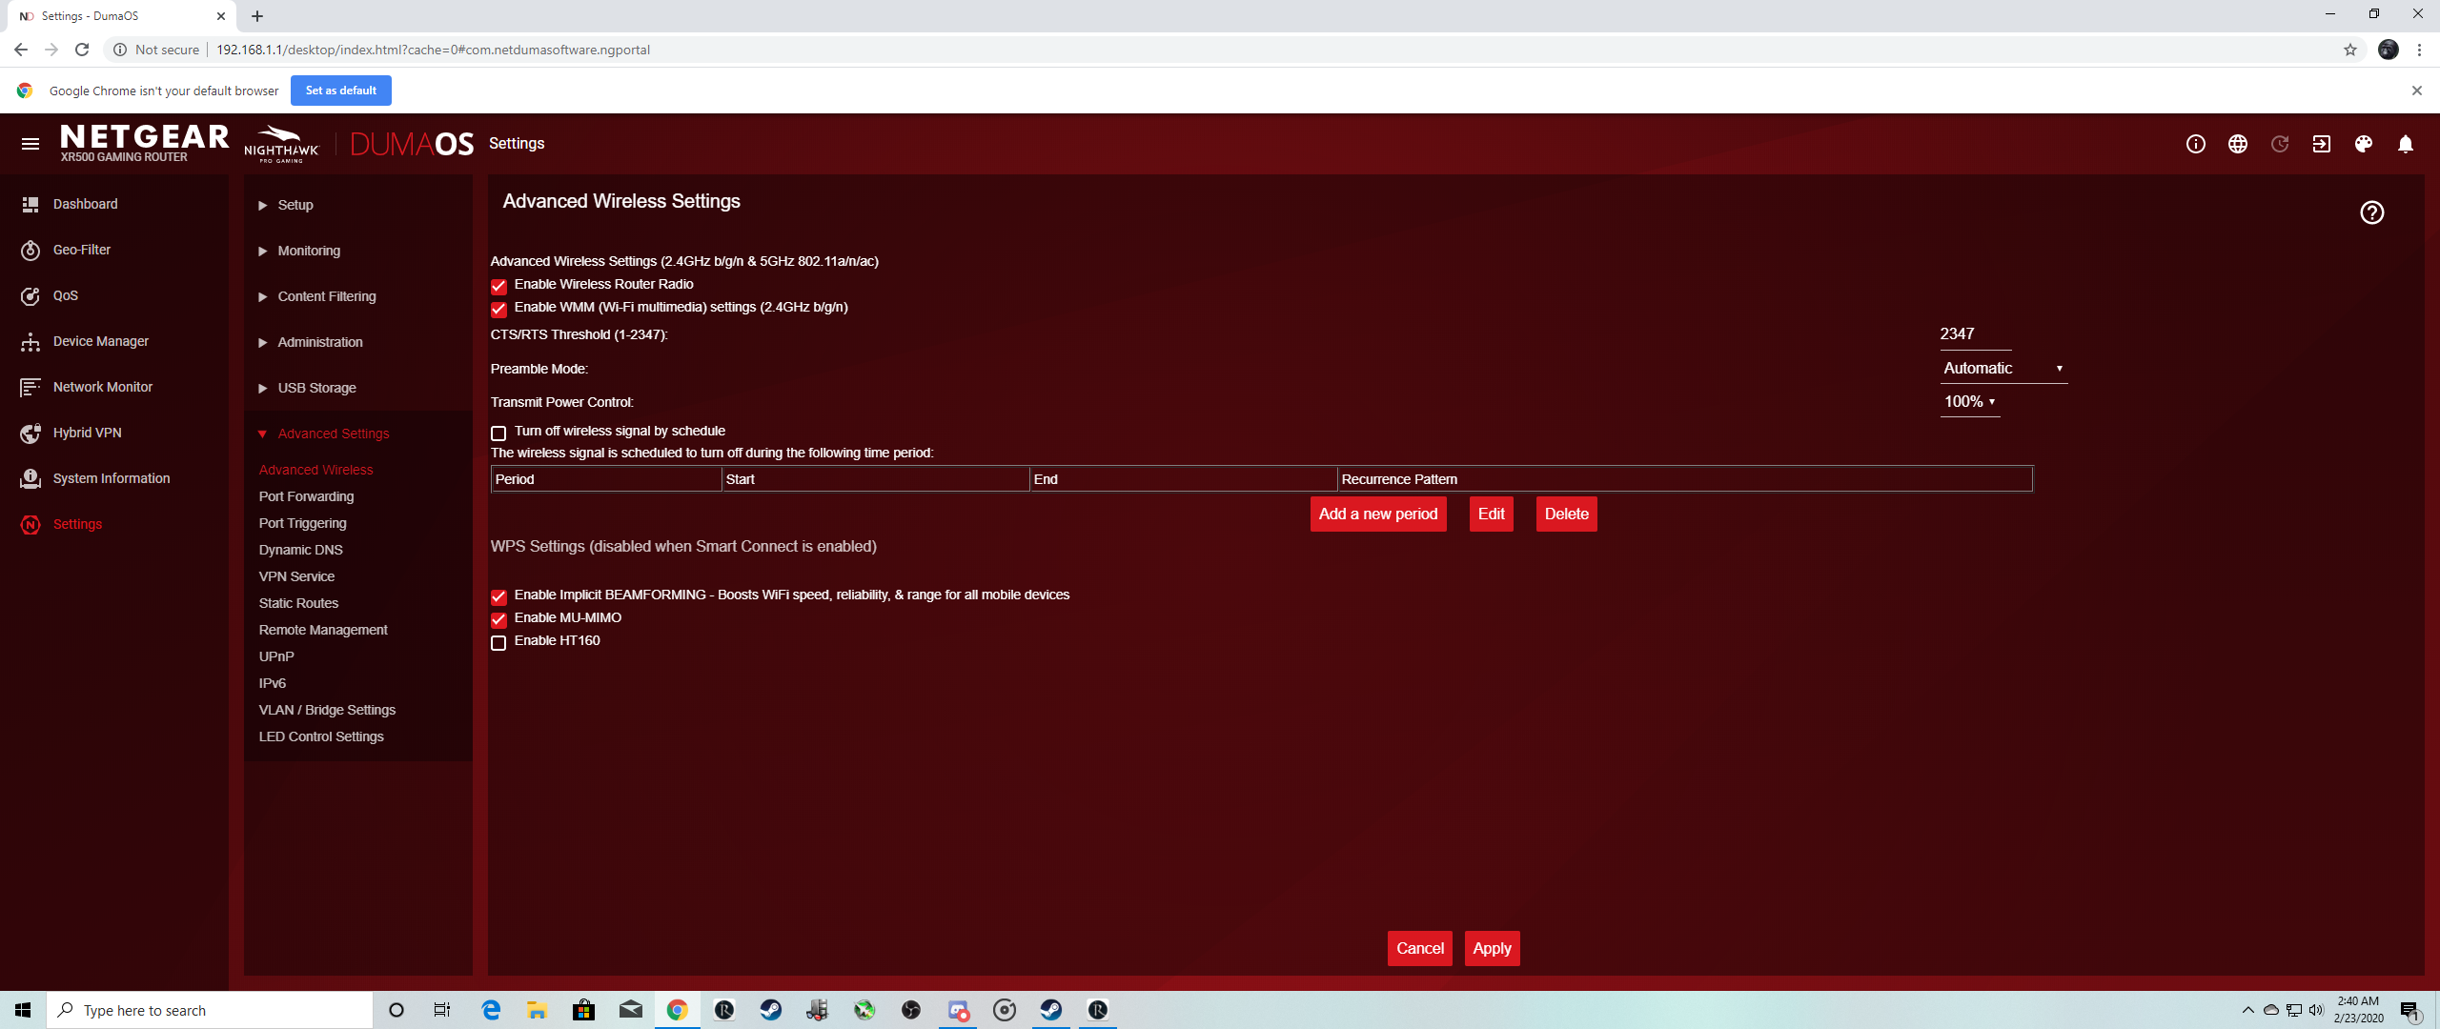
Task: Click the Apply button
Action: click(1491, 948)
